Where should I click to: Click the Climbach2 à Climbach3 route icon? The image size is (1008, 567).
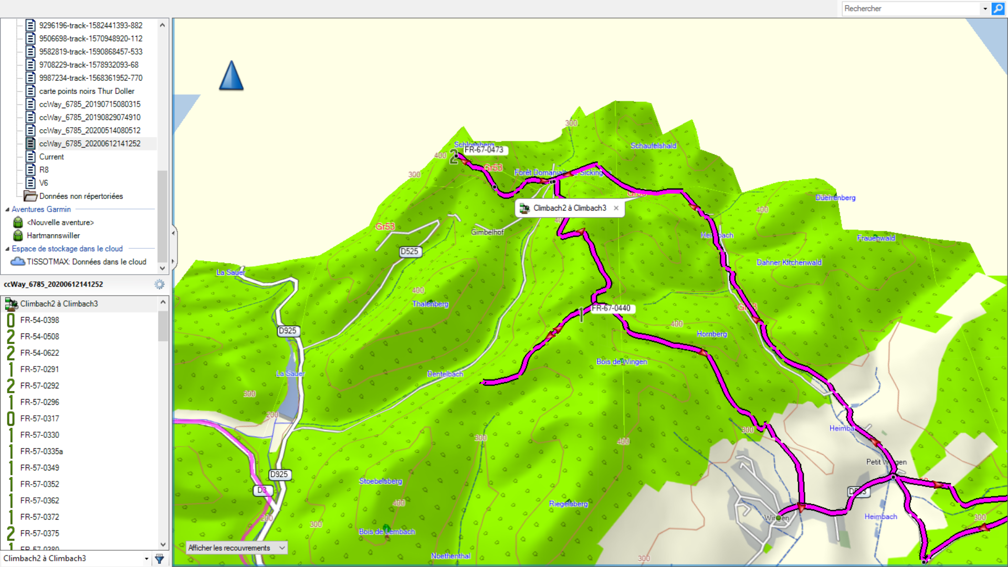coord(11,303)
